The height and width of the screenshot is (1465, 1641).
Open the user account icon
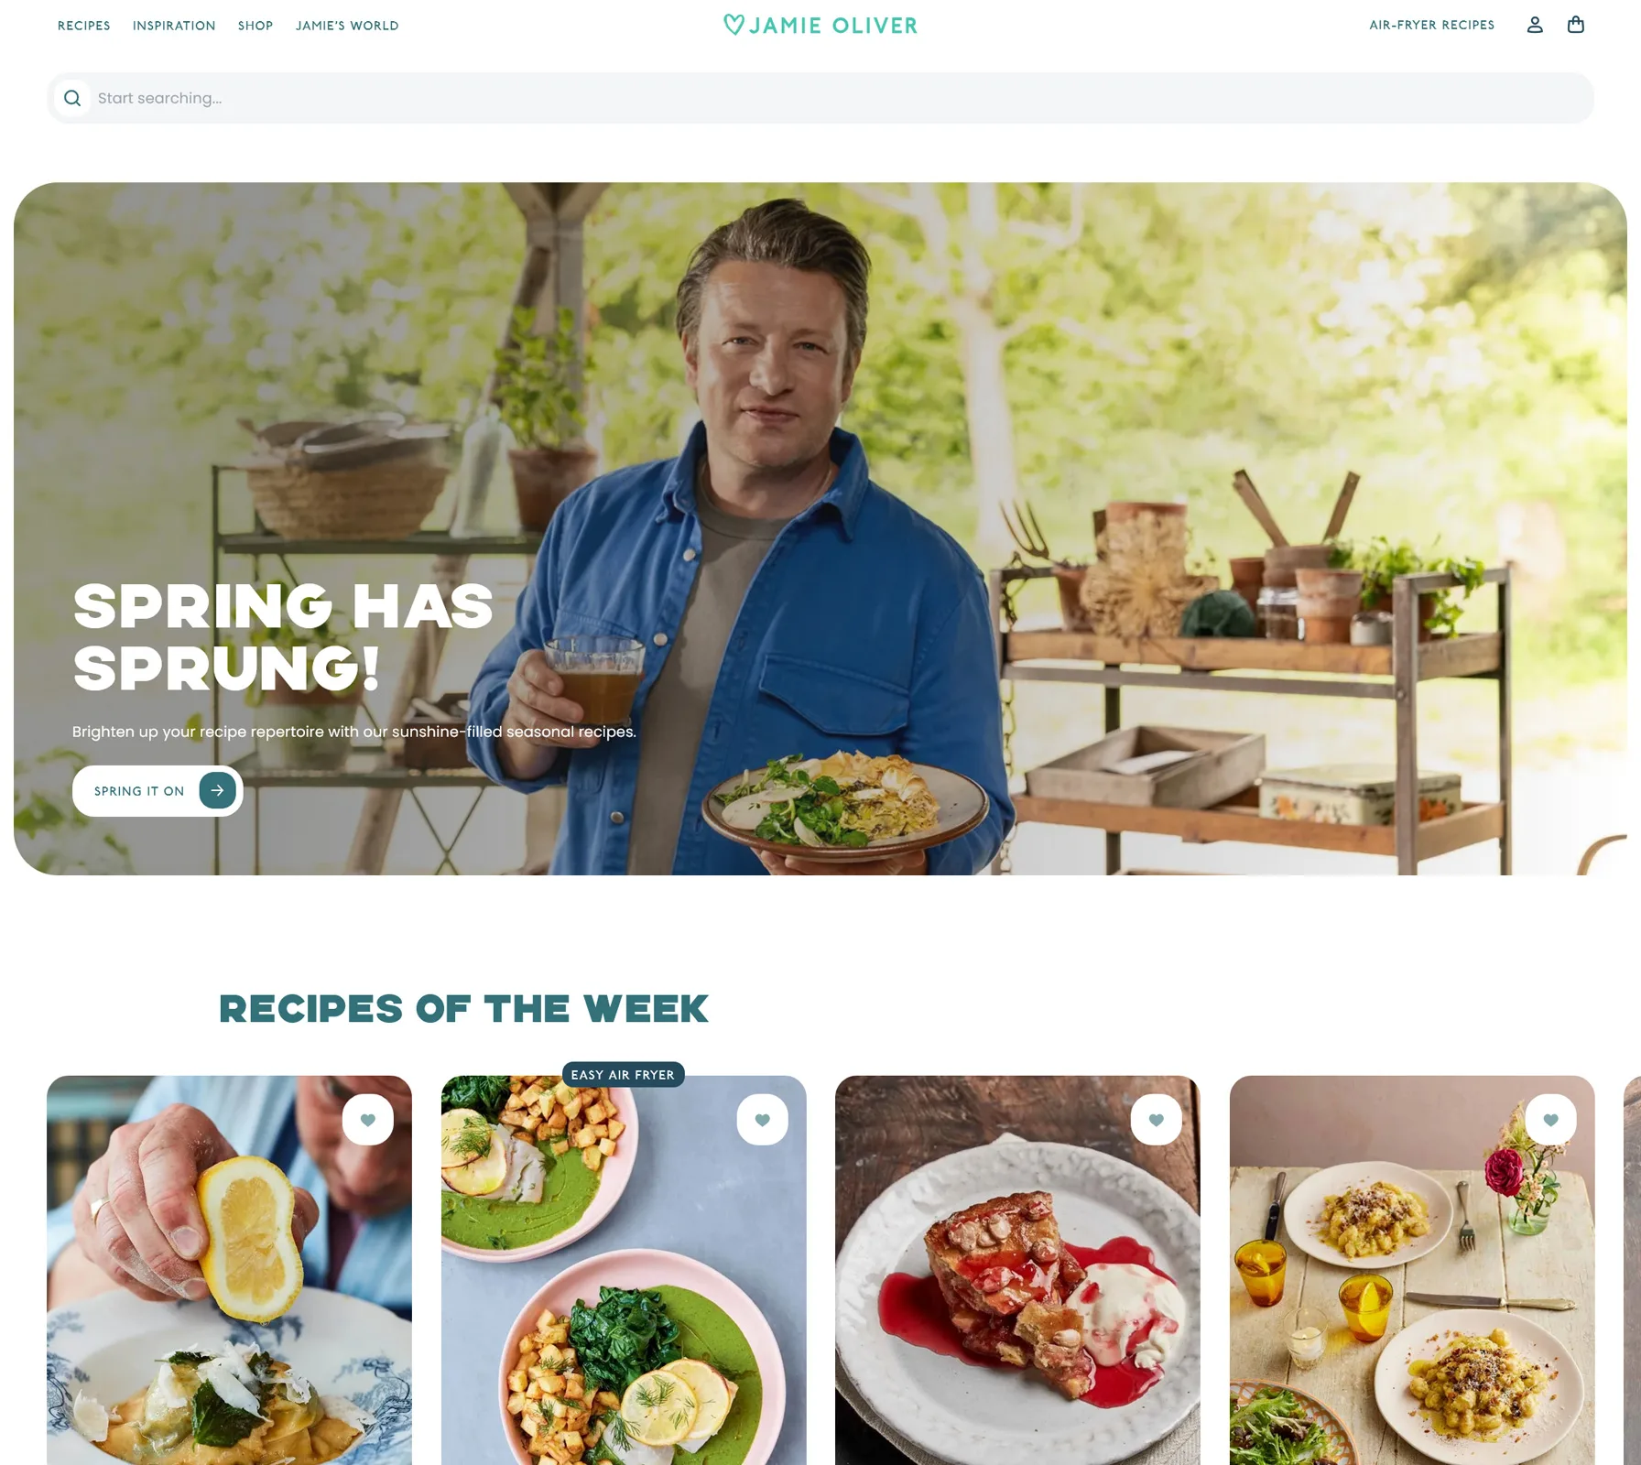[1535, 25]
